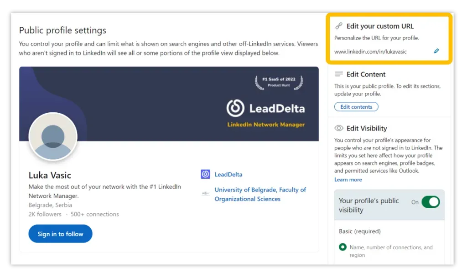This screenshot has height=276, width=467.
Task: Click the Edit Visibility heading
Action: (367, 128)
